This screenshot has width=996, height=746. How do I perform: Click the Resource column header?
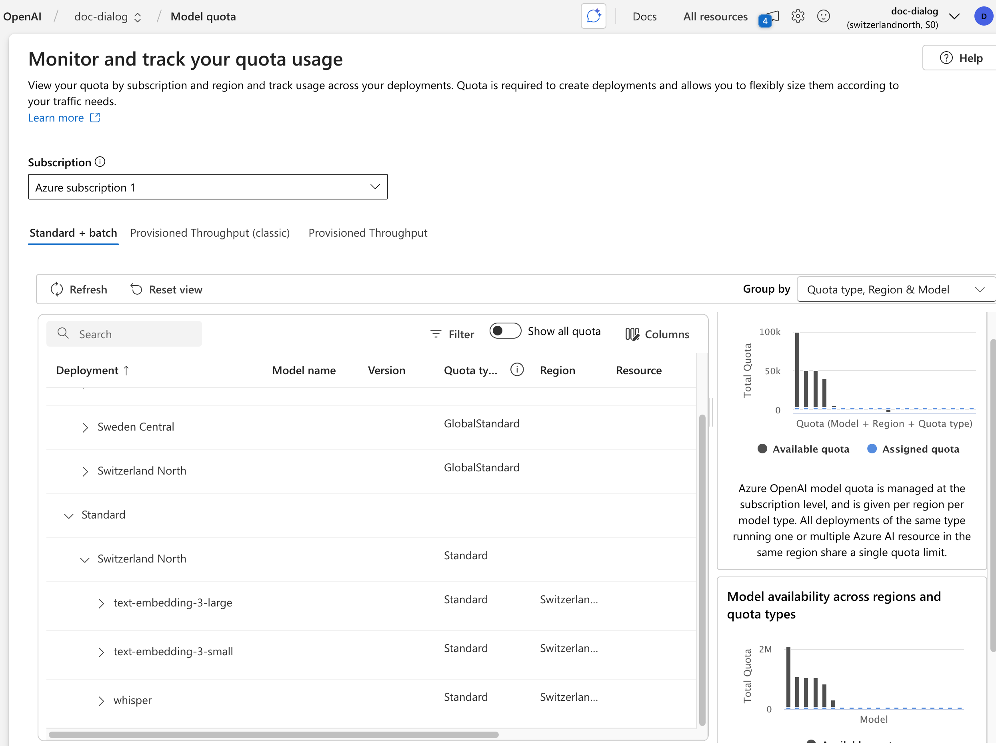tap(638, 370)
